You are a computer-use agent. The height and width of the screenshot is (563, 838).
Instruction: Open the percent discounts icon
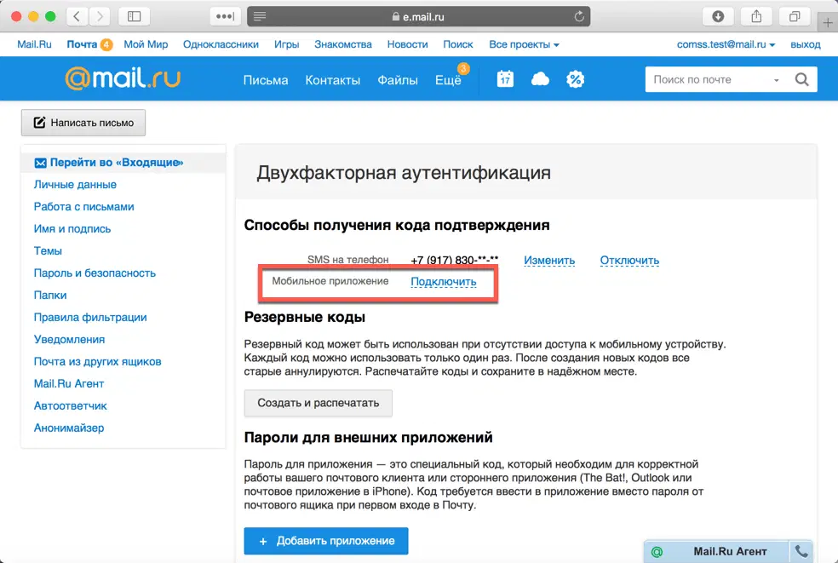[x=575, y=80]
